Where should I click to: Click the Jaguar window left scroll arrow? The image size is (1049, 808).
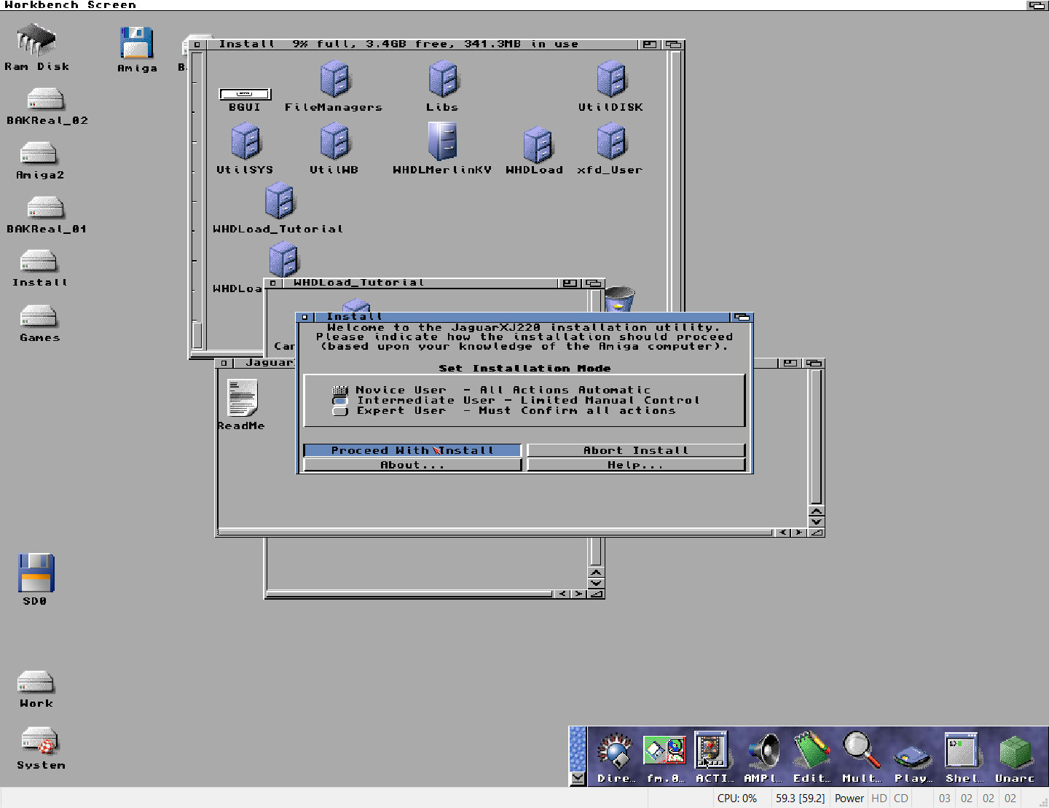(x=783, y=533)
